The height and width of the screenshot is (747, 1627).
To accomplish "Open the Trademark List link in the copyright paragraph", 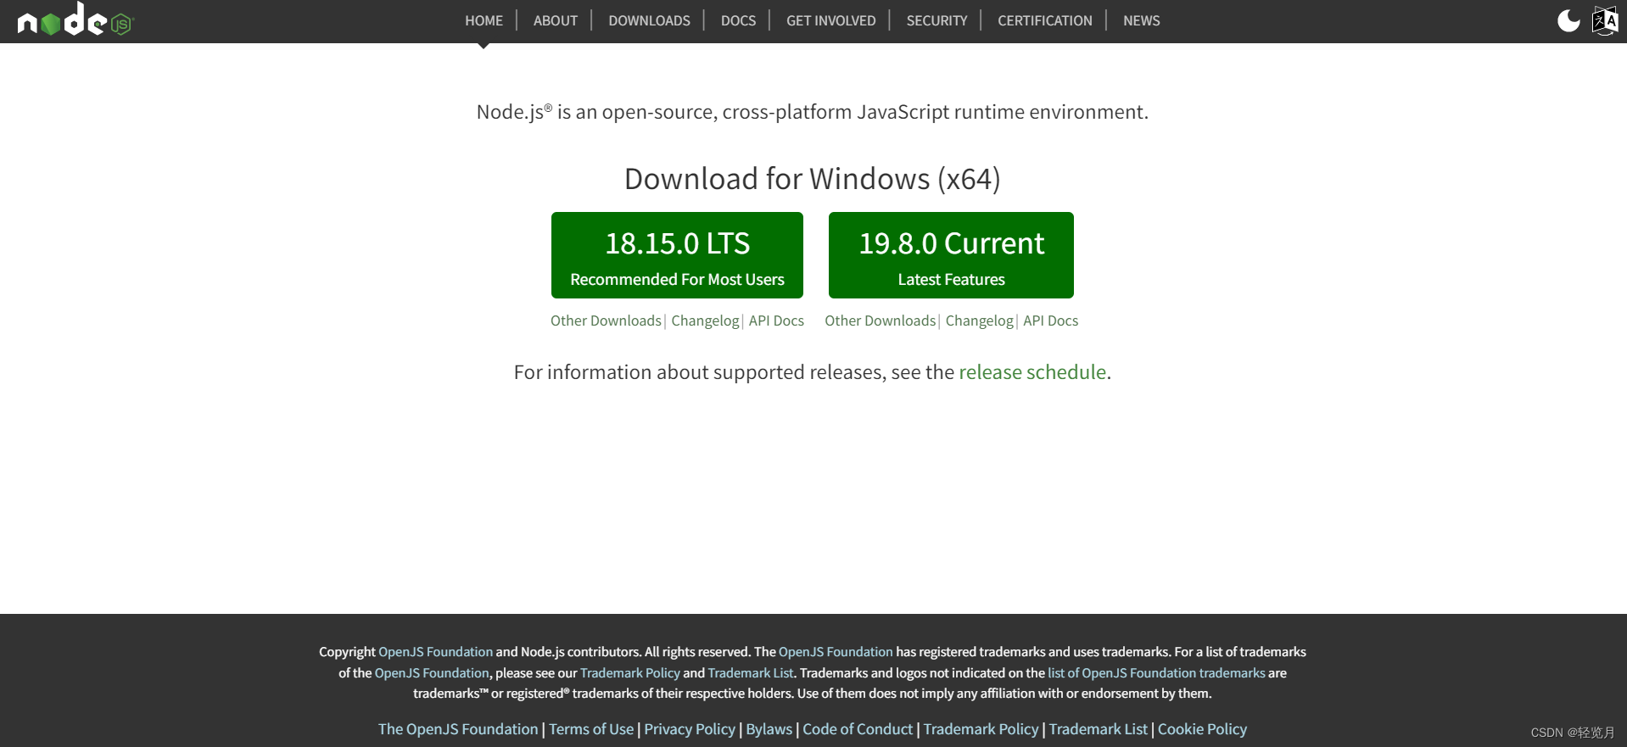I will [751, 673].
